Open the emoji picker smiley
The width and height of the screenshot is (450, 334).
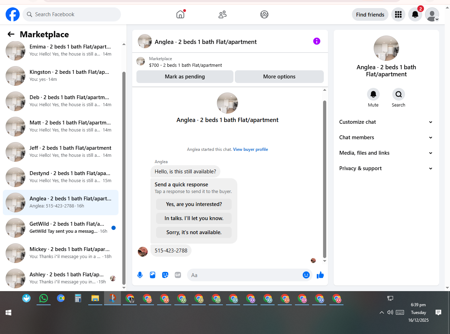(x=306, y=275)
